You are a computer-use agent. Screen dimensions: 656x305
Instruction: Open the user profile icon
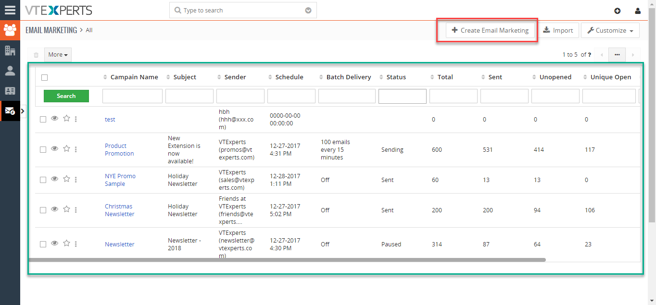click(x=638, y=11)
